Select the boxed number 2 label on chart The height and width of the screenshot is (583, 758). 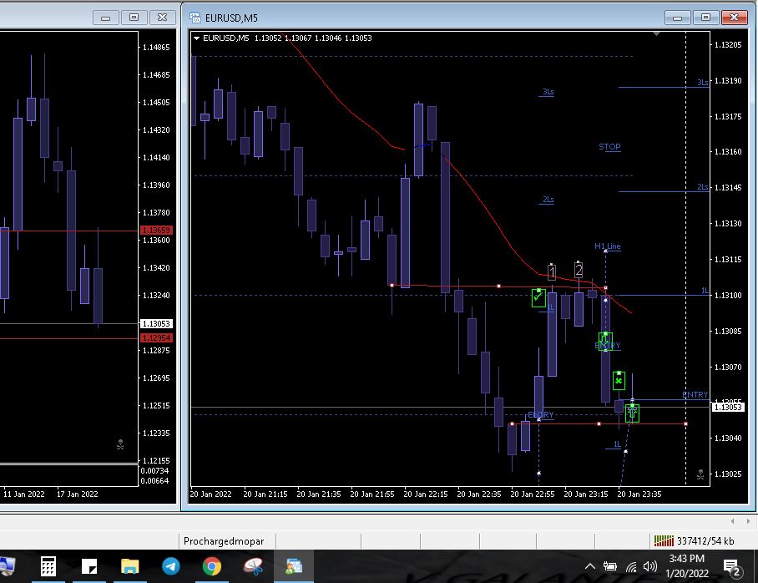579,270
